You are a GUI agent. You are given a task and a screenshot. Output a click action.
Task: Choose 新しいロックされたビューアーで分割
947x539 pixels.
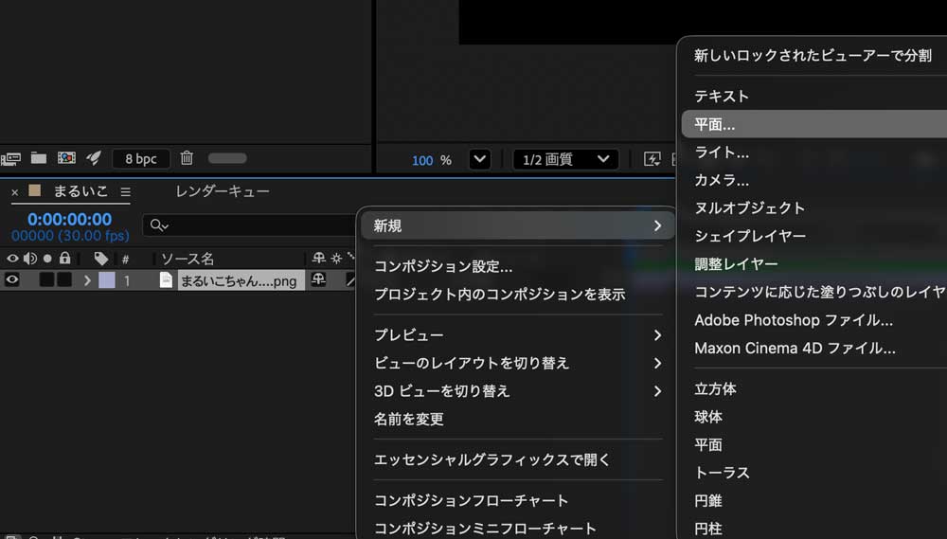click(x=813, y=56)
